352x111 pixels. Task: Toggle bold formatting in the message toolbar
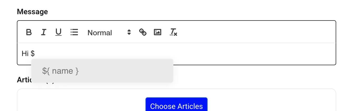coord(29,32)
